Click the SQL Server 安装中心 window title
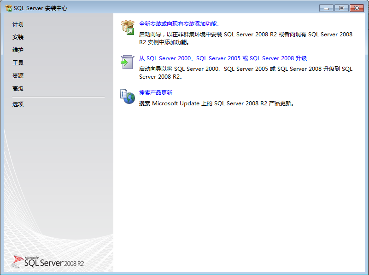 41,8
